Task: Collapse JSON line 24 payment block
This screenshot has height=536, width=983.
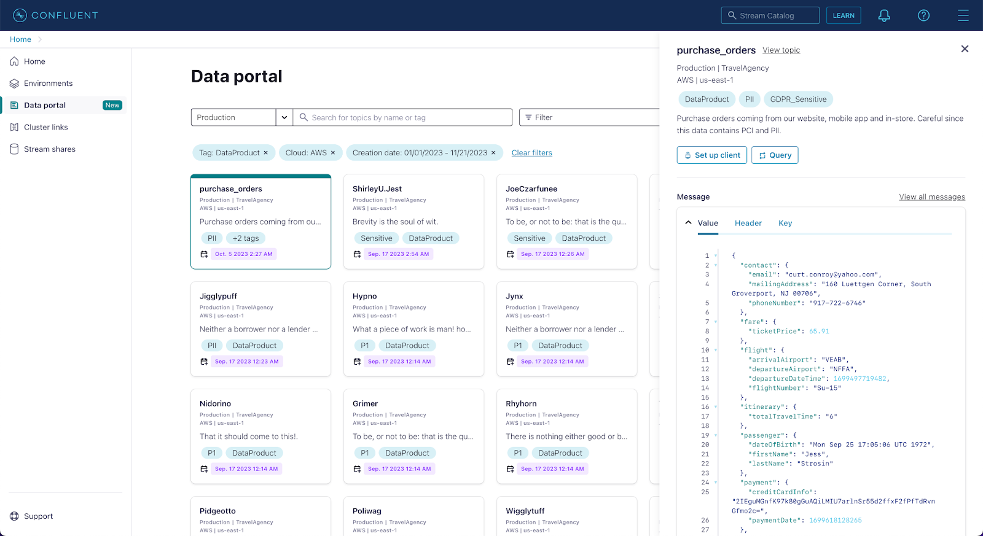Action: pos(716,483)
